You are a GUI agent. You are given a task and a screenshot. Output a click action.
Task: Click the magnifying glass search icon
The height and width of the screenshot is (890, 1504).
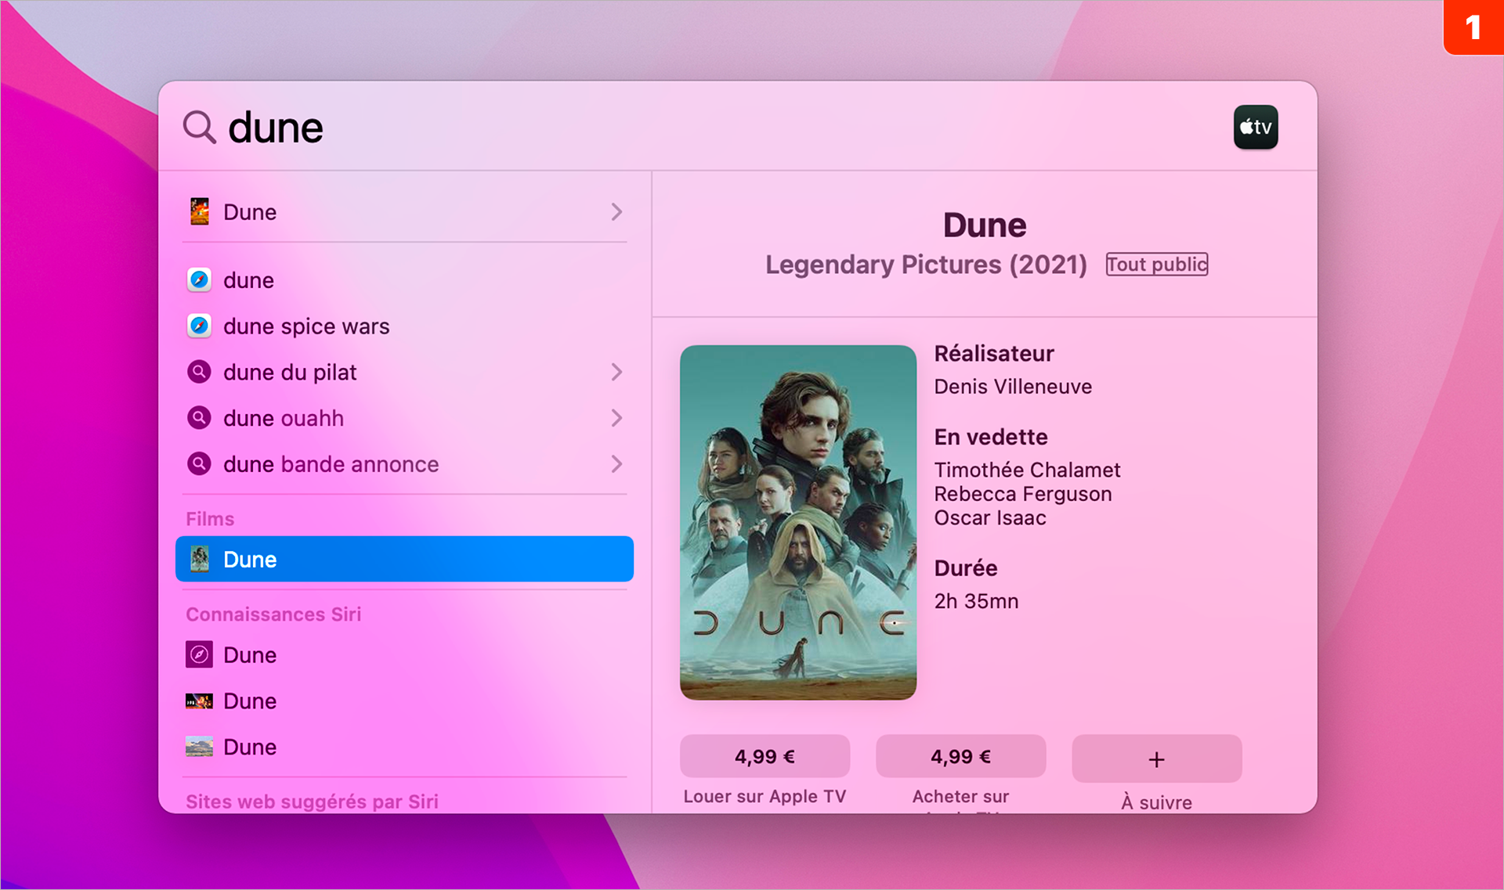[199, 127]
